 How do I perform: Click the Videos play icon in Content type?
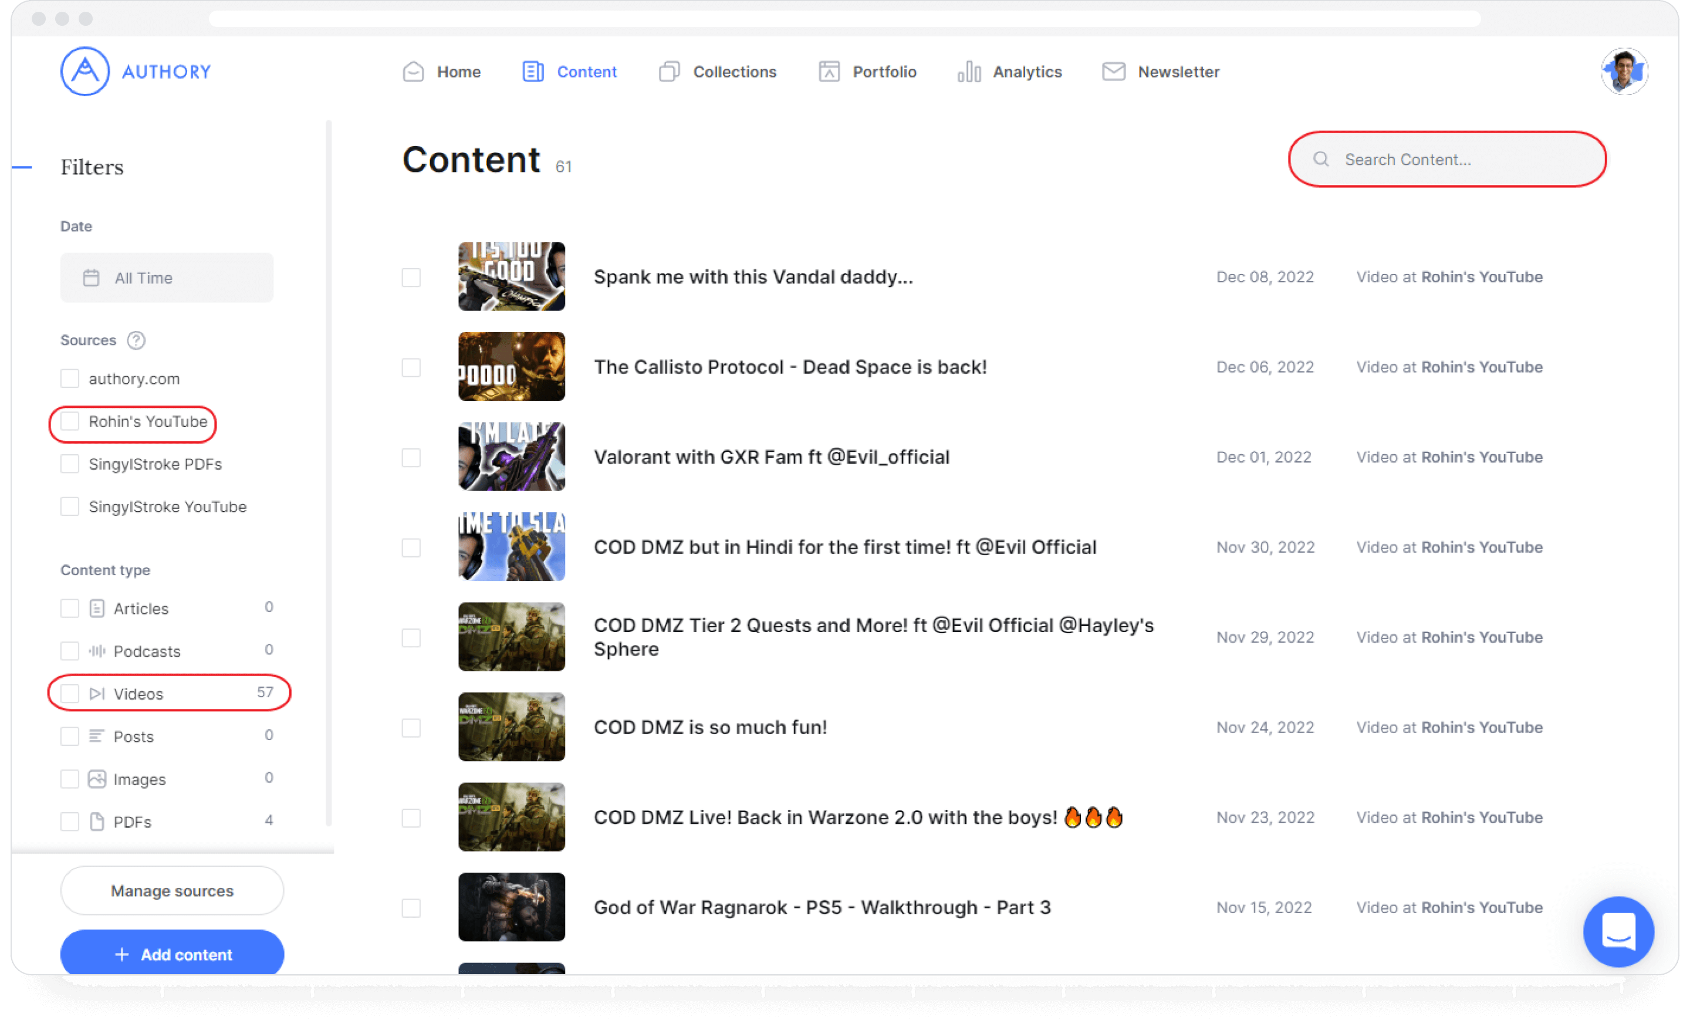(x=96, y=693)
